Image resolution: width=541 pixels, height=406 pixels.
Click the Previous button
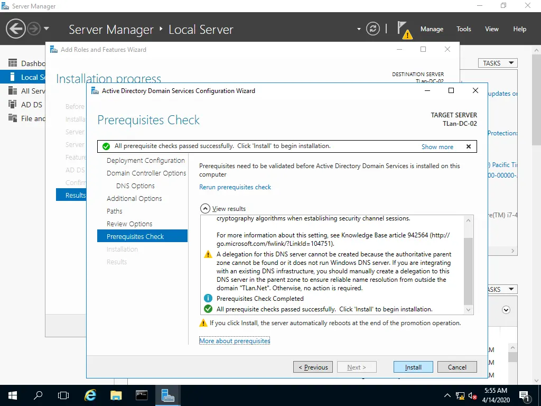(x=313, y=367)
